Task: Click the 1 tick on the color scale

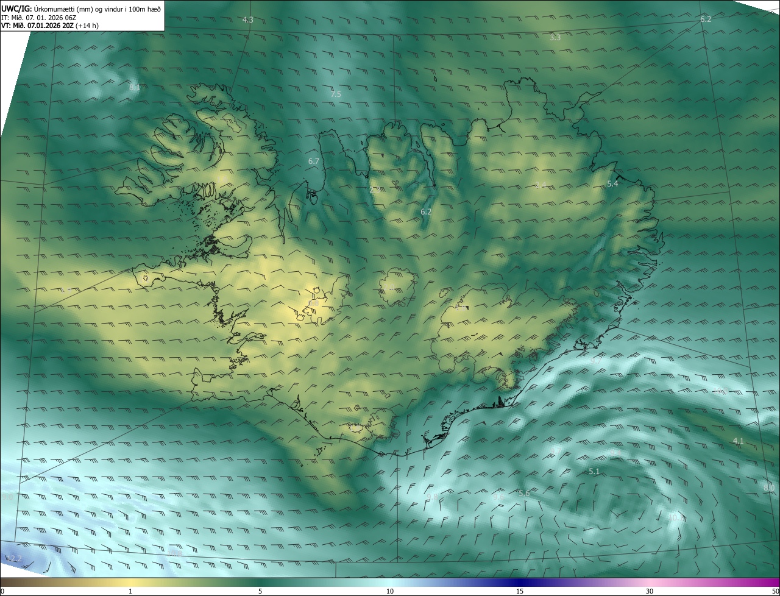Action: click(130, 591)
